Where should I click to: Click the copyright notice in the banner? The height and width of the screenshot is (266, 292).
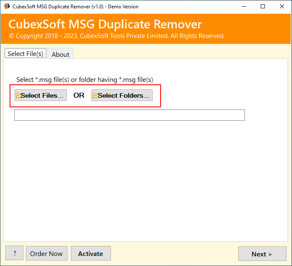click(x=117, y=36)
